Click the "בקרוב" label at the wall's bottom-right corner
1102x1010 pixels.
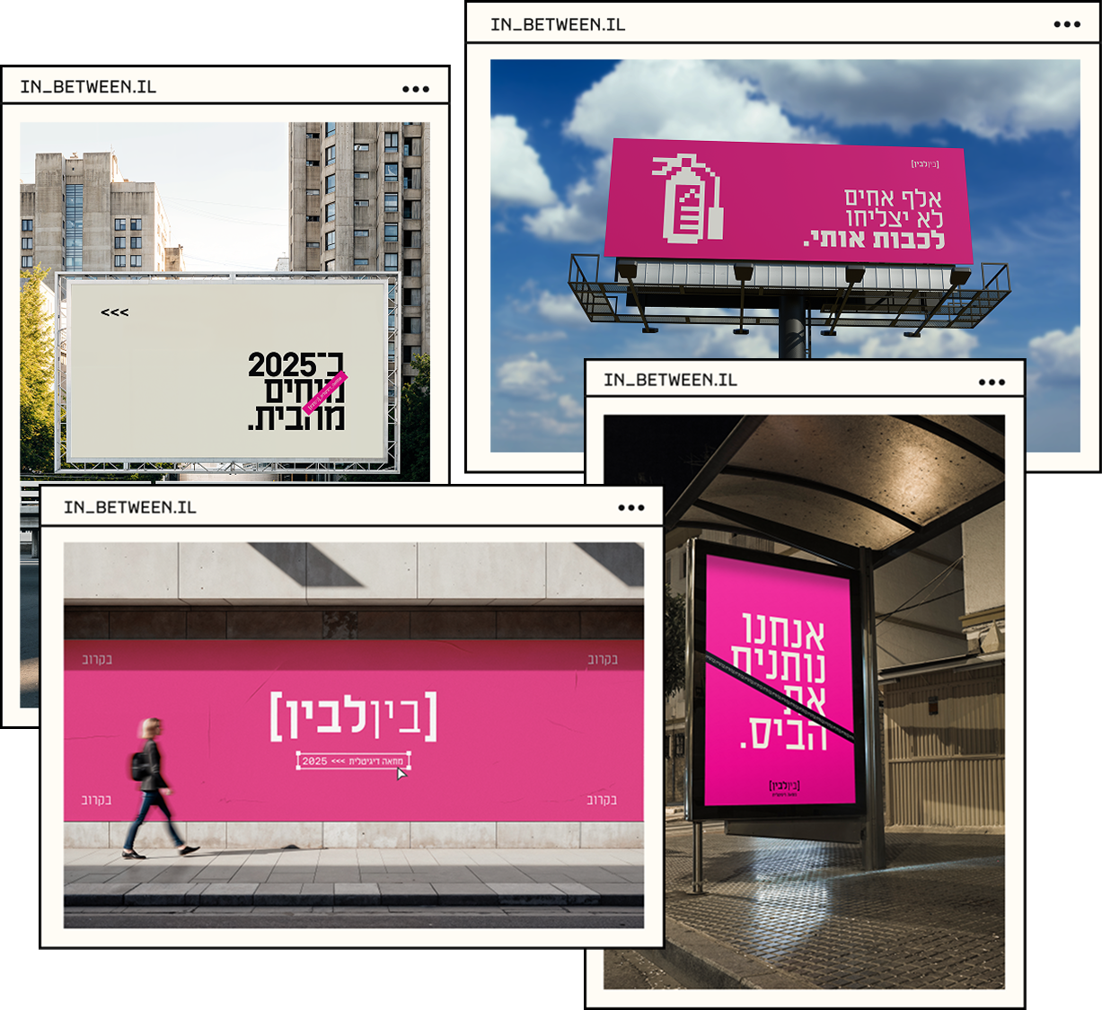(601, 799)
